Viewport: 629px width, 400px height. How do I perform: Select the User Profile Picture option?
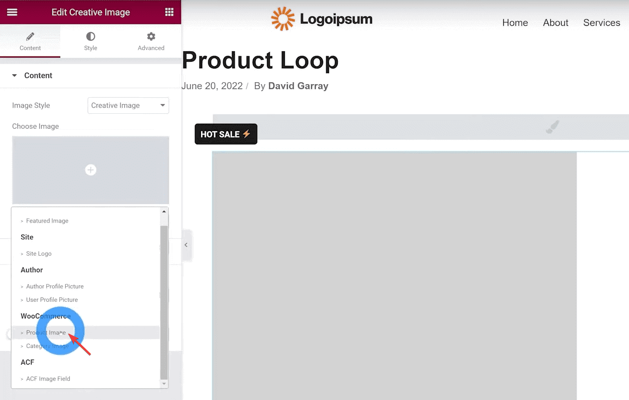click(52, 300)
